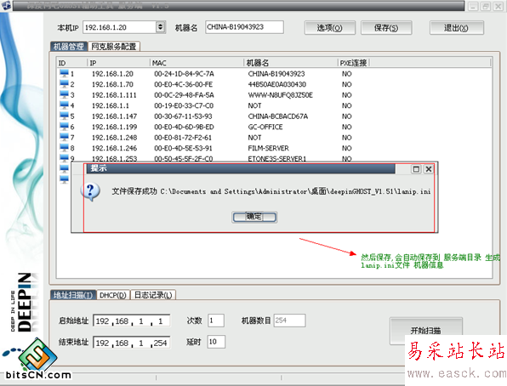Click the computer icon next to GC-OFFICE row
The width and height of the screenshot is (507, 386).
click(64, 127)
